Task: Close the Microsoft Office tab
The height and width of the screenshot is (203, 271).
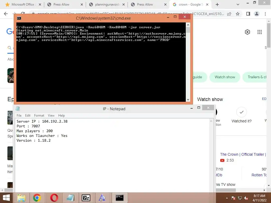Action: tap(40, 5)
